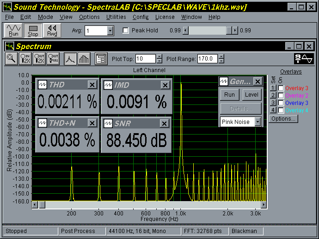The height and width of the screenshot is (239, 319).
Task: Switch to bar graph plot style
Action: point(84,59)
